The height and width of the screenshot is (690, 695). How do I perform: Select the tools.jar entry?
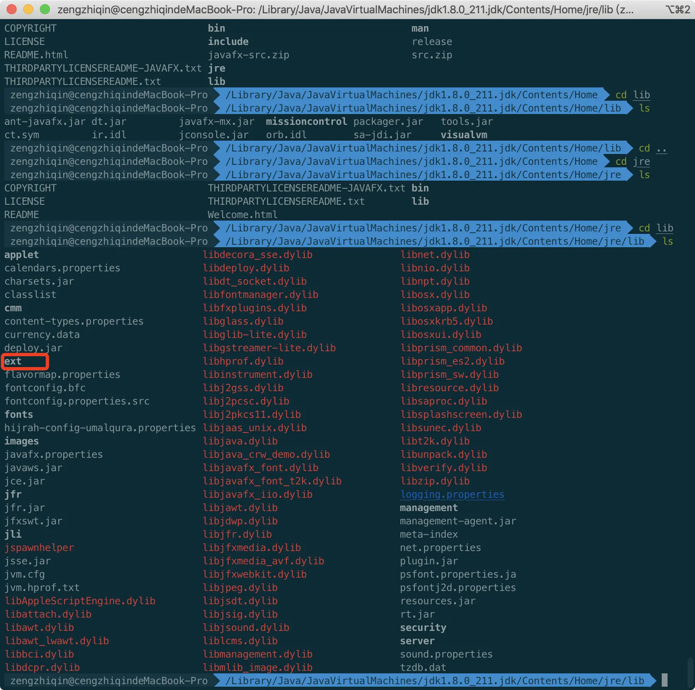466,122
